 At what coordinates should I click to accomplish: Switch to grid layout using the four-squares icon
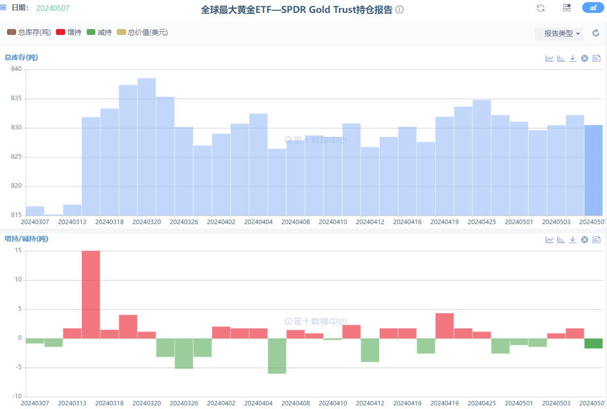click(x=567, y=8)
